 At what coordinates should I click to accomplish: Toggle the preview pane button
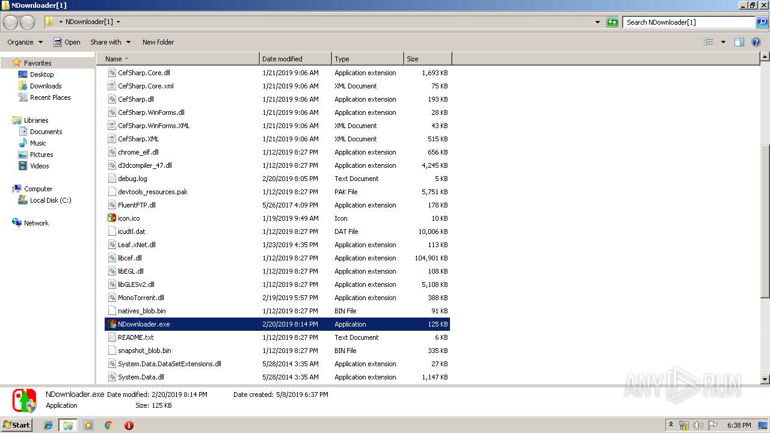point(739,42)
